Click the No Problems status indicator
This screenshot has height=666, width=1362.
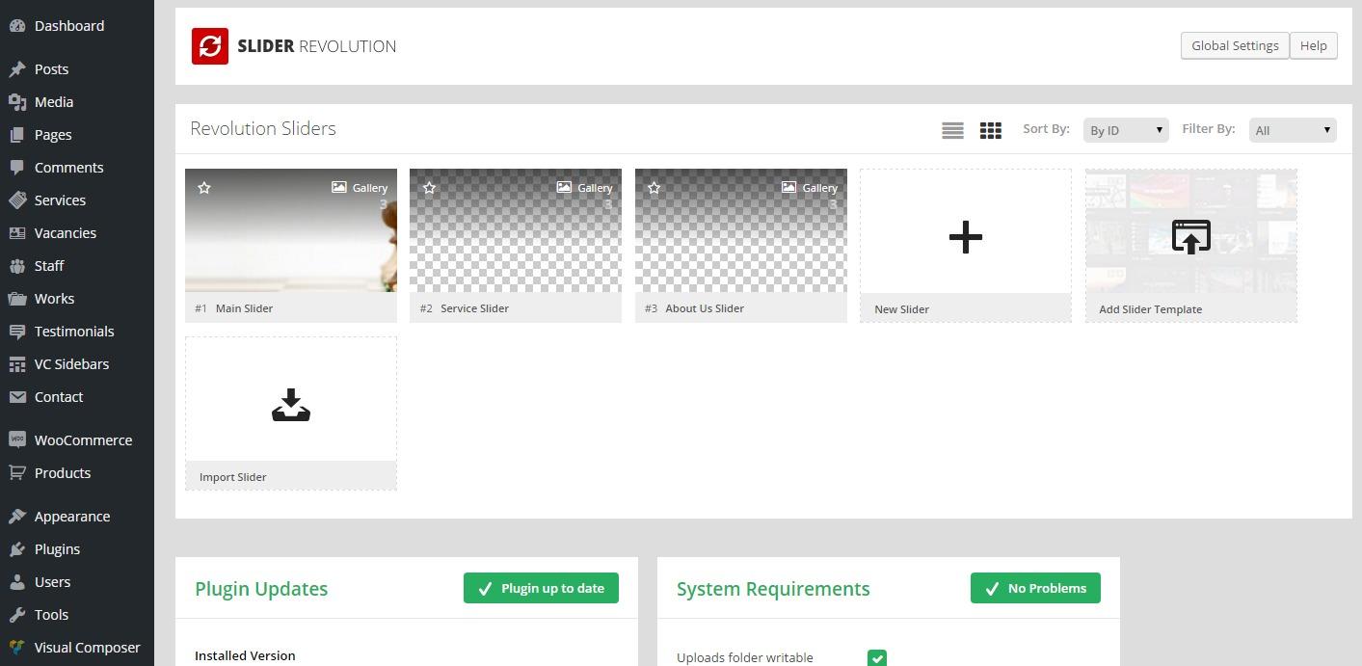tap(1035, 588)
